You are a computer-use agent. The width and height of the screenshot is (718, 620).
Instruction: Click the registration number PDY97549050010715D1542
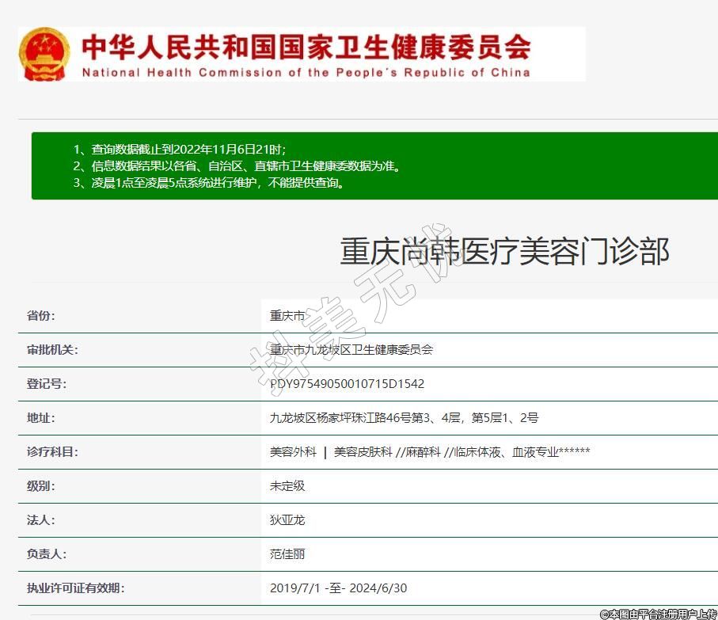[x=347, y=384]
